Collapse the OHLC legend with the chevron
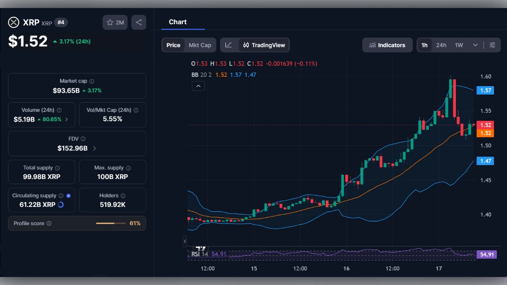This screenshot has height=285, width=507. pos(198,86)
